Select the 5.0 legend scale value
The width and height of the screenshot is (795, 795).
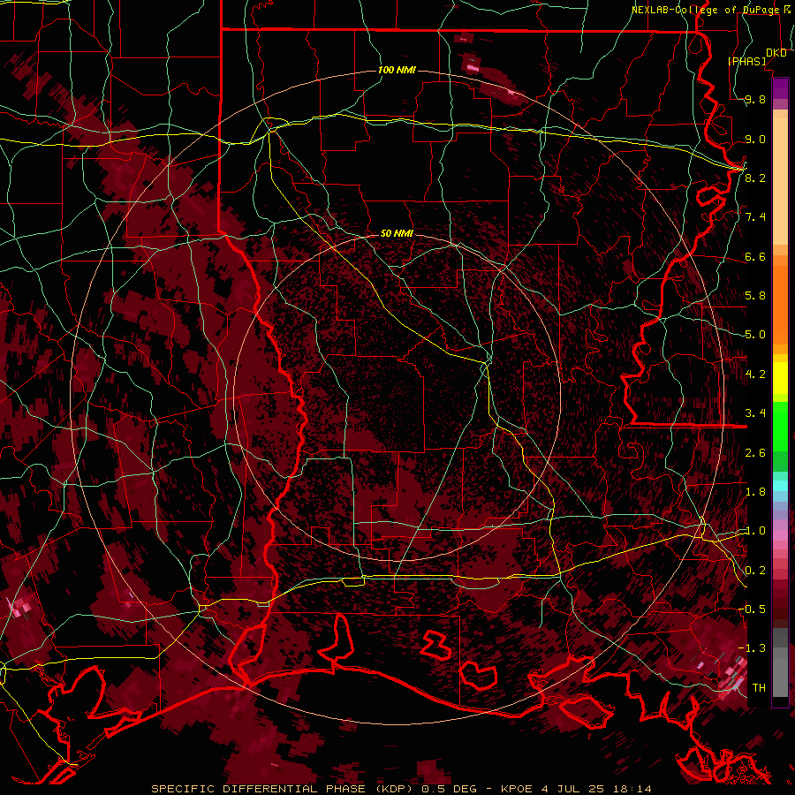pyautogui.click(x=755, y=335)
